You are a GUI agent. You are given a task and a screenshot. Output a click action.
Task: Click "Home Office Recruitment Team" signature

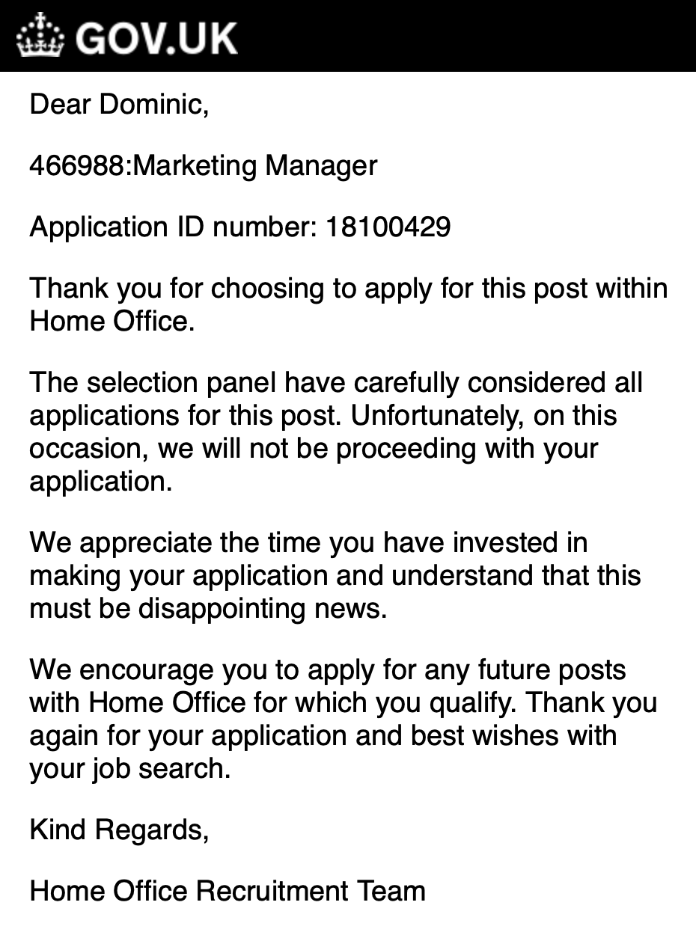pos(228,891)
